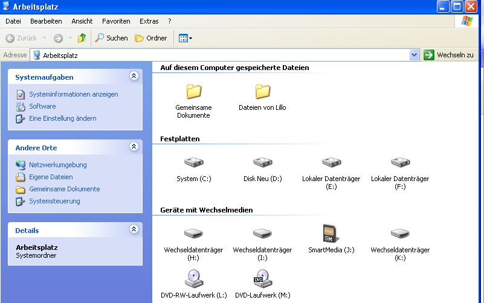The width and height of the screenshot is (484, 303).
Task: Select Lokaler Datenträger (F:) drive icon
Action: point(400,162)
